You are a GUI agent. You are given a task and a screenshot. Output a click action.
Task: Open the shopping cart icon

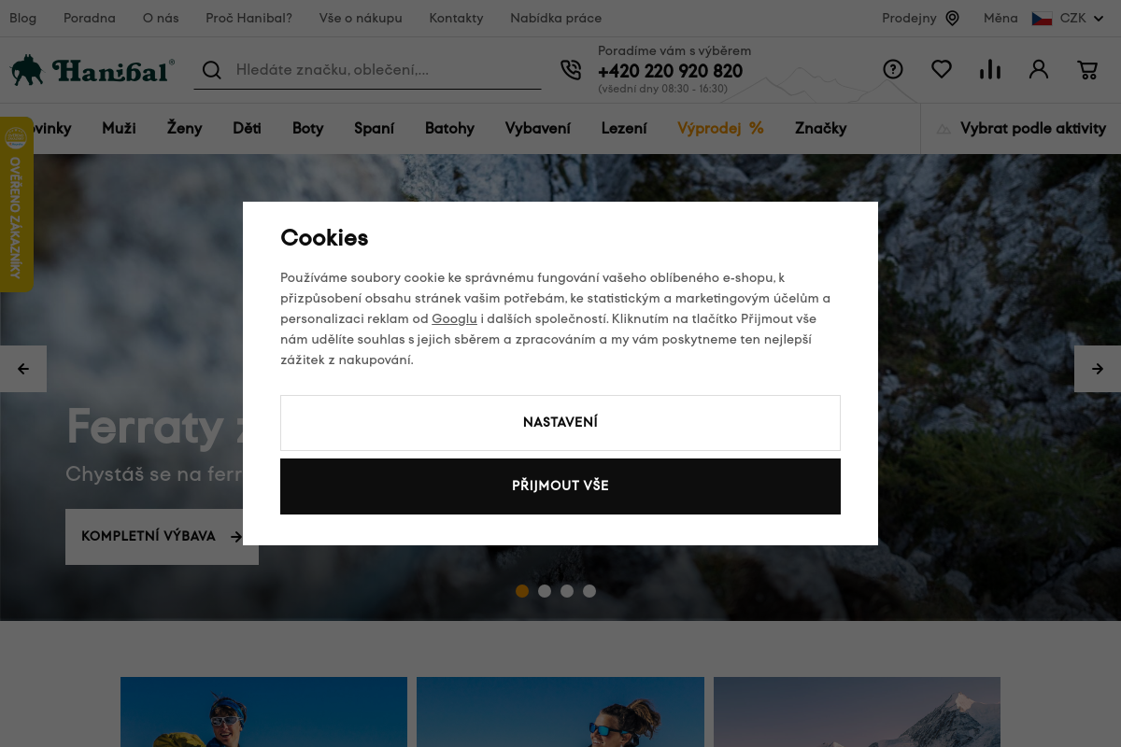[1087, 69]
